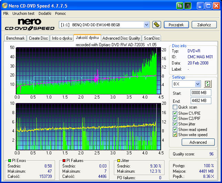Select the Jakość dysku tab
The image size is (222, 183).
pyautogui.click(x=87, y=38)
